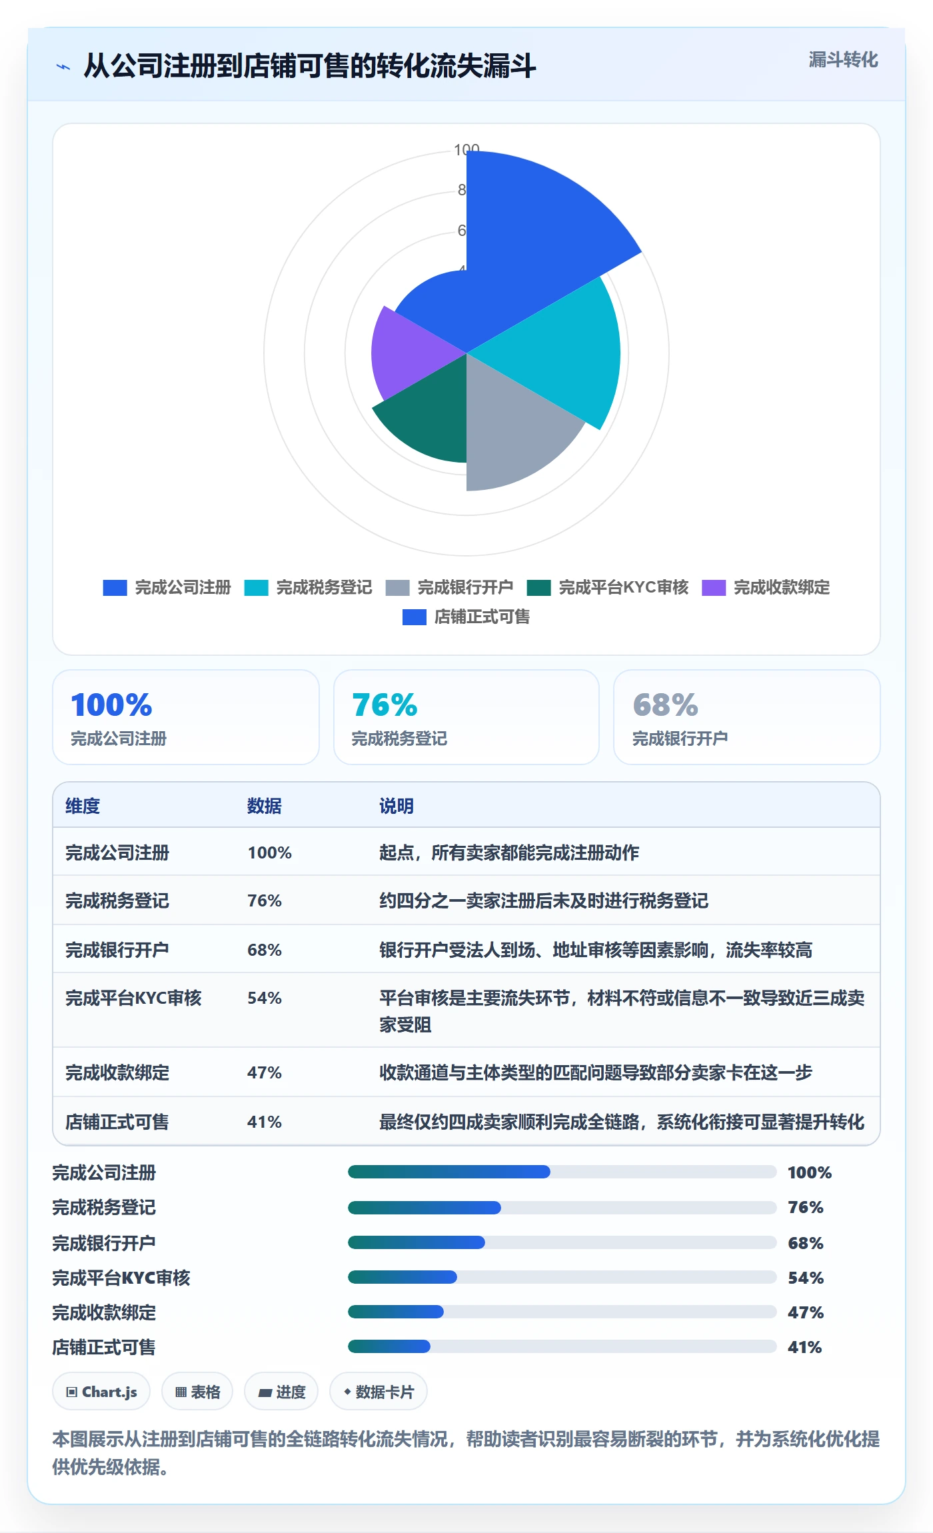Click the lightning icon beside the title
Screen dimensions: 933x1533
pyautogui.click(x=63, y=67)
